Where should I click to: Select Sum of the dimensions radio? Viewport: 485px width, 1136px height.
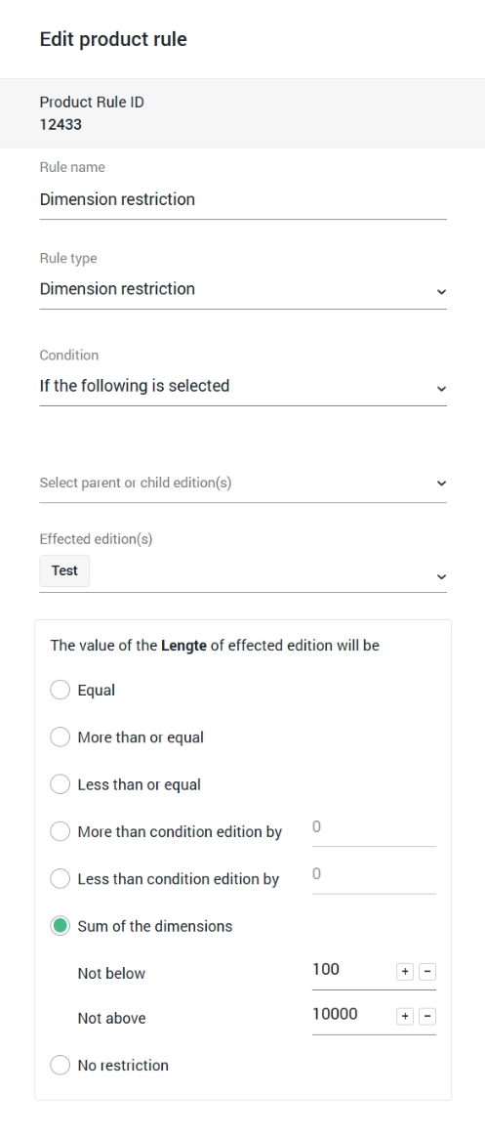tap(61, 926)
